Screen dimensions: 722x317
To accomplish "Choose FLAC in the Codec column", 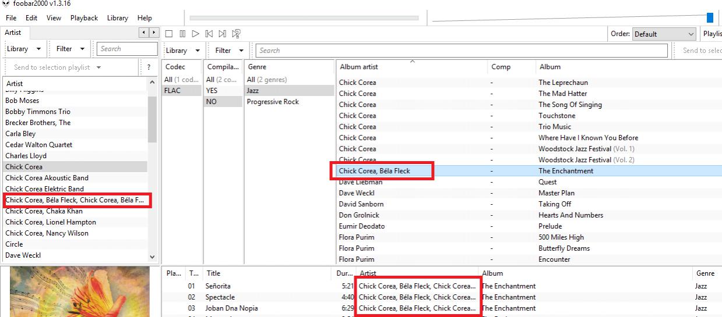I will (173, 91).
